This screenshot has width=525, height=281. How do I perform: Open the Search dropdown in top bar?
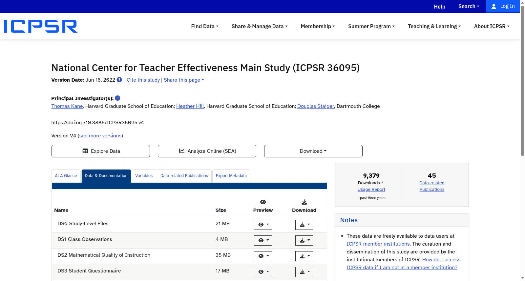pyautogui.click(x=469, y=6)
